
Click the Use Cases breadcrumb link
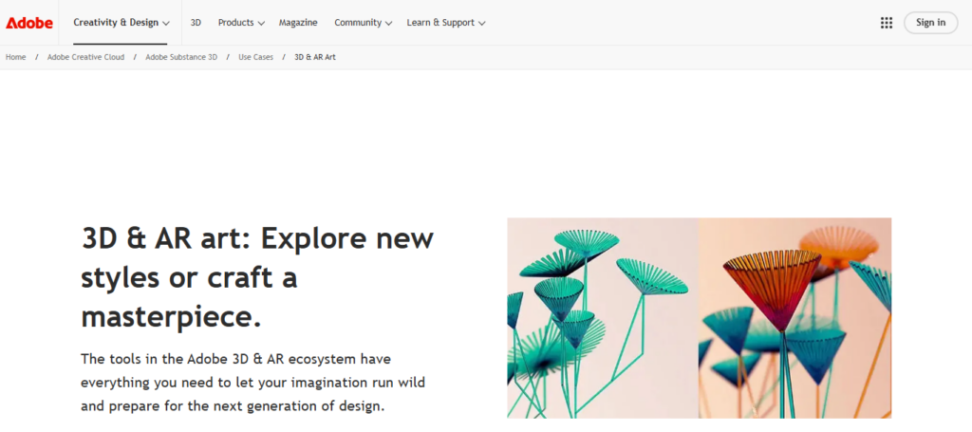click(255, 57)
